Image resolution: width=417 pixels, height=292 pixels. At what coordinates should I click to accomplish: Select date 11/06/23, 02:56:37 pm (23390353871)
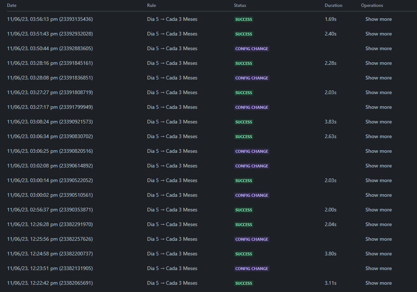coord(50,210)
